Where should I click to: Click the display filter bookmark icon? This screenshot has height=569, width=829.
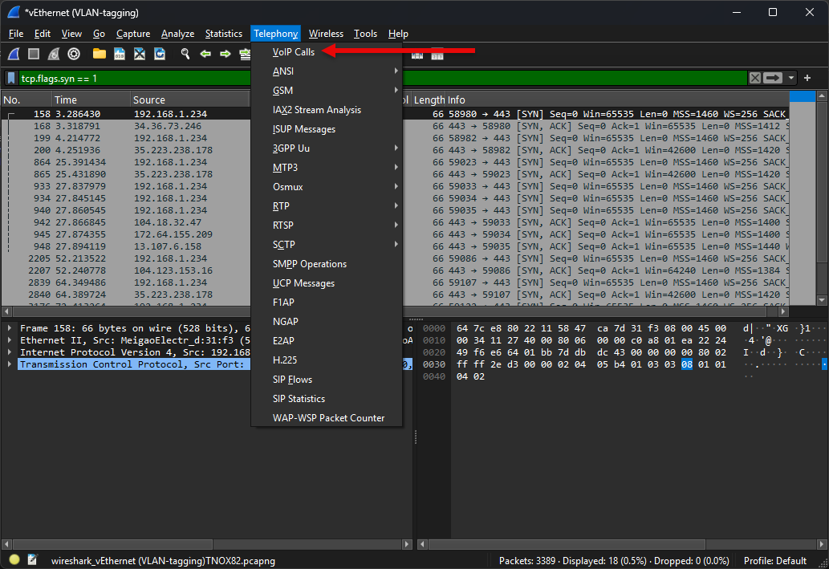coord(11,78)
